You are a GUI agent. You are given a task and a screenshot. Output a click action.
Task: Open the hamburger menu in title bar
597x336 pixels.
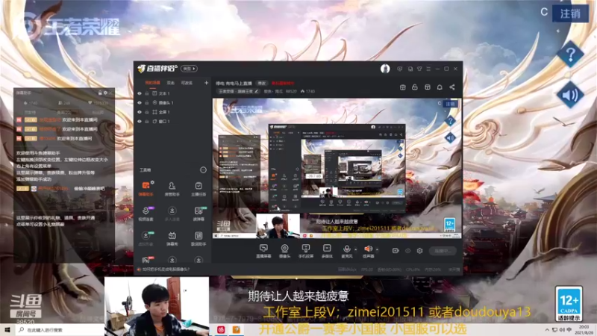pyautogui.click(x=428, y=69)
